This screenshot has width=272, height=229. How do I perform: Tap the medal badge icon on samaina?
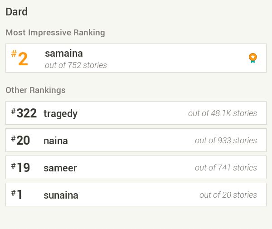point(253,58)
